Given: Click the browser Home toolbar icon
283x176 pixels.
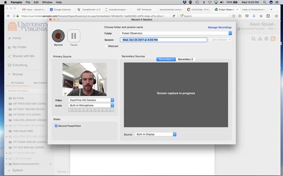Looking at the screenshot, I should [261, 16].
